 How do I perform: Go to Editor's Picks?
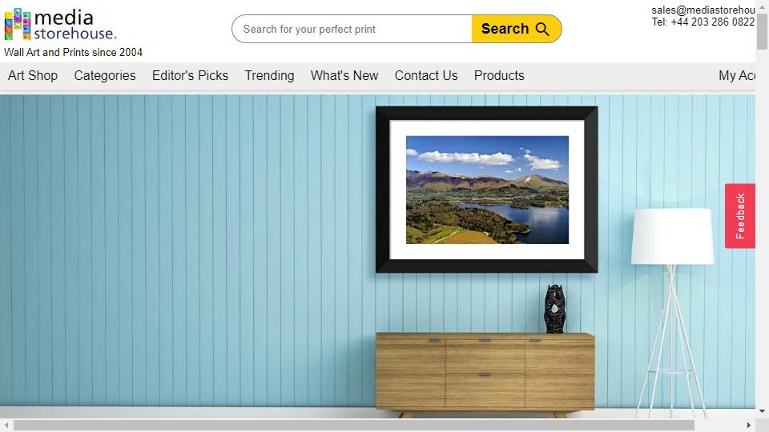[x=191, y=75]
